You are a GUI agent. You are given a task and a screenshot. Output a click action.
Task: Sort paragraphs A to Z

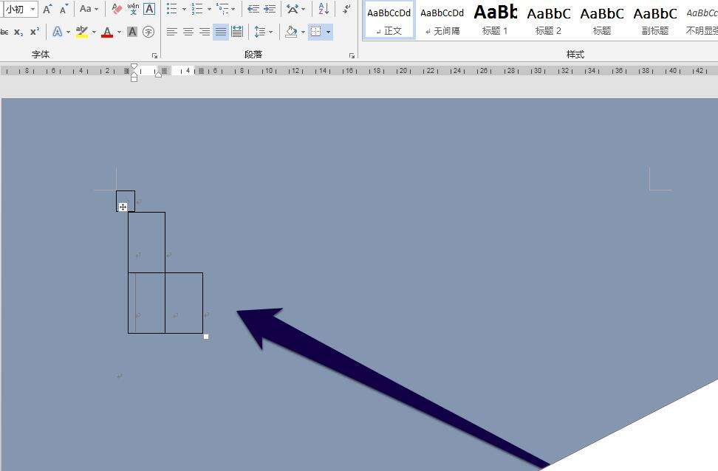(324, 9)
